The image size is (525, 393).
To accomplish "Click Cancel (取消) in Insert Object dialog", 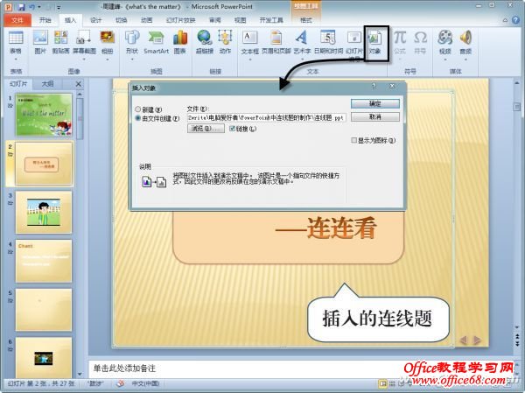I will [375, 116].
